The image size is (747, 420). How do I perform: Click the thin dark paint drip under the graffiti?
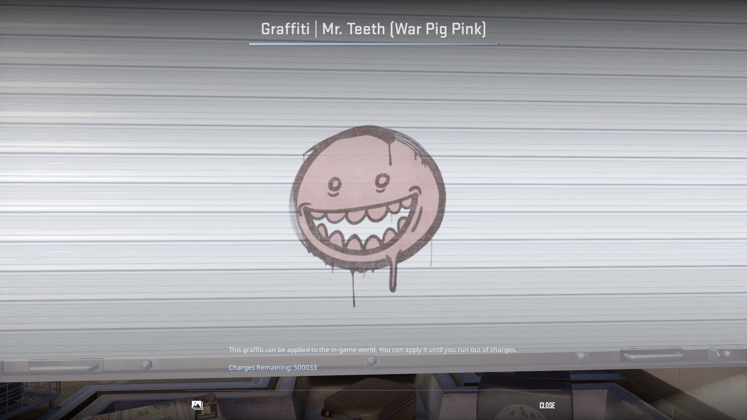[x=354, y=290]
